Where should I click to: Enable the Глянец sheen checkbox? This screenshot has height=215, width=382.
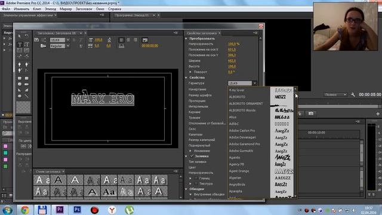[196, 178]
